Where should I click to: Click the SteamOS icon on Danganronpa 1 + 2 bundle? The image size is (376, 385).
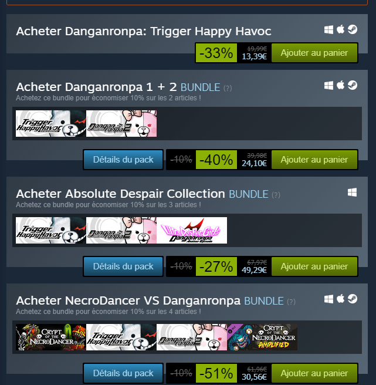[x=353, y=85]
